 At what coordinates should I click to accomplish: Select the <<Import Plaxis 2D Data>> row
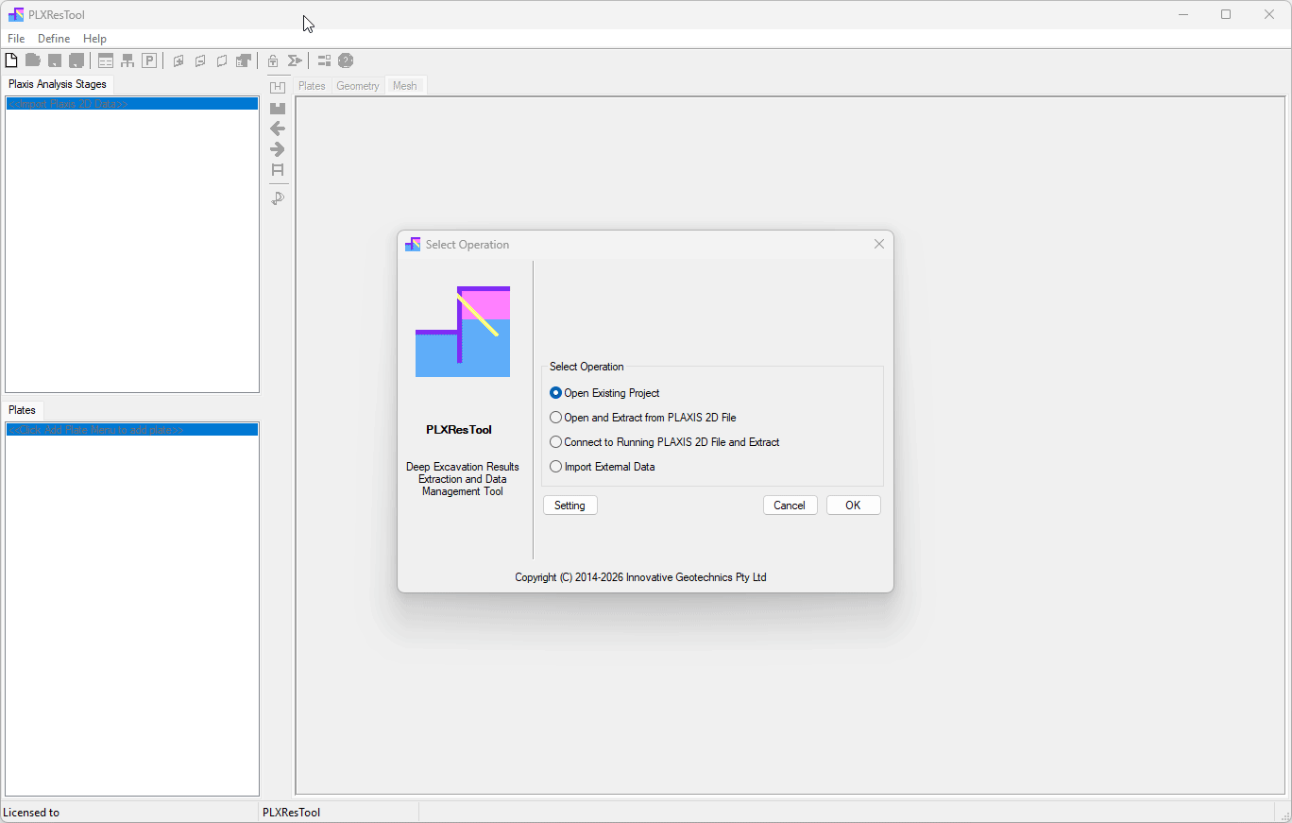click(x=132, y=104)
